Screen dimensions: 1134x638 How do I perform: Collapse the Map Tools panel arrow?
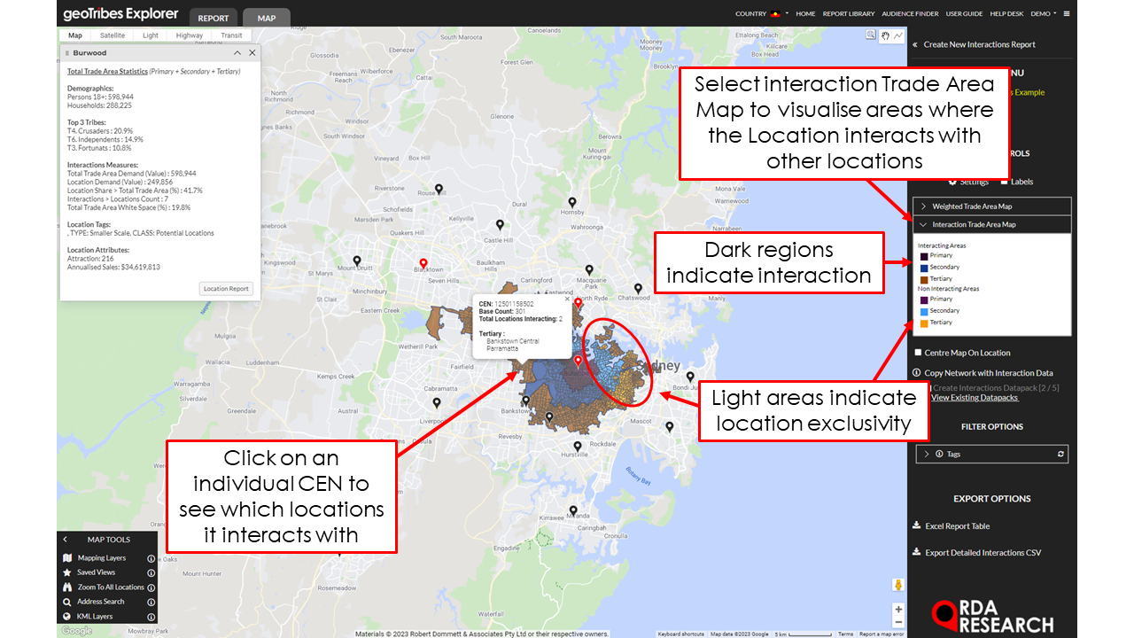click(65, 540)
